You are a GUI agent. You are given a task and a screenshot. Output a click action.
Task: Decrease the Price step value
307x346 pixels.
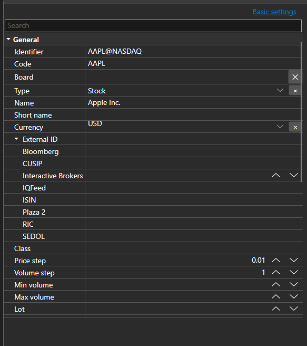point(293,261)
